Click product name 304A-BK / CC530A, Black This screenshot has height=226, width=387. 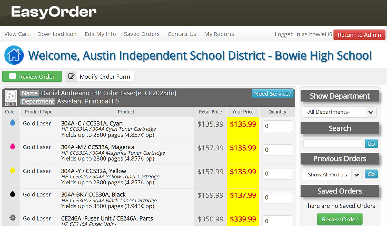point(94,194)
